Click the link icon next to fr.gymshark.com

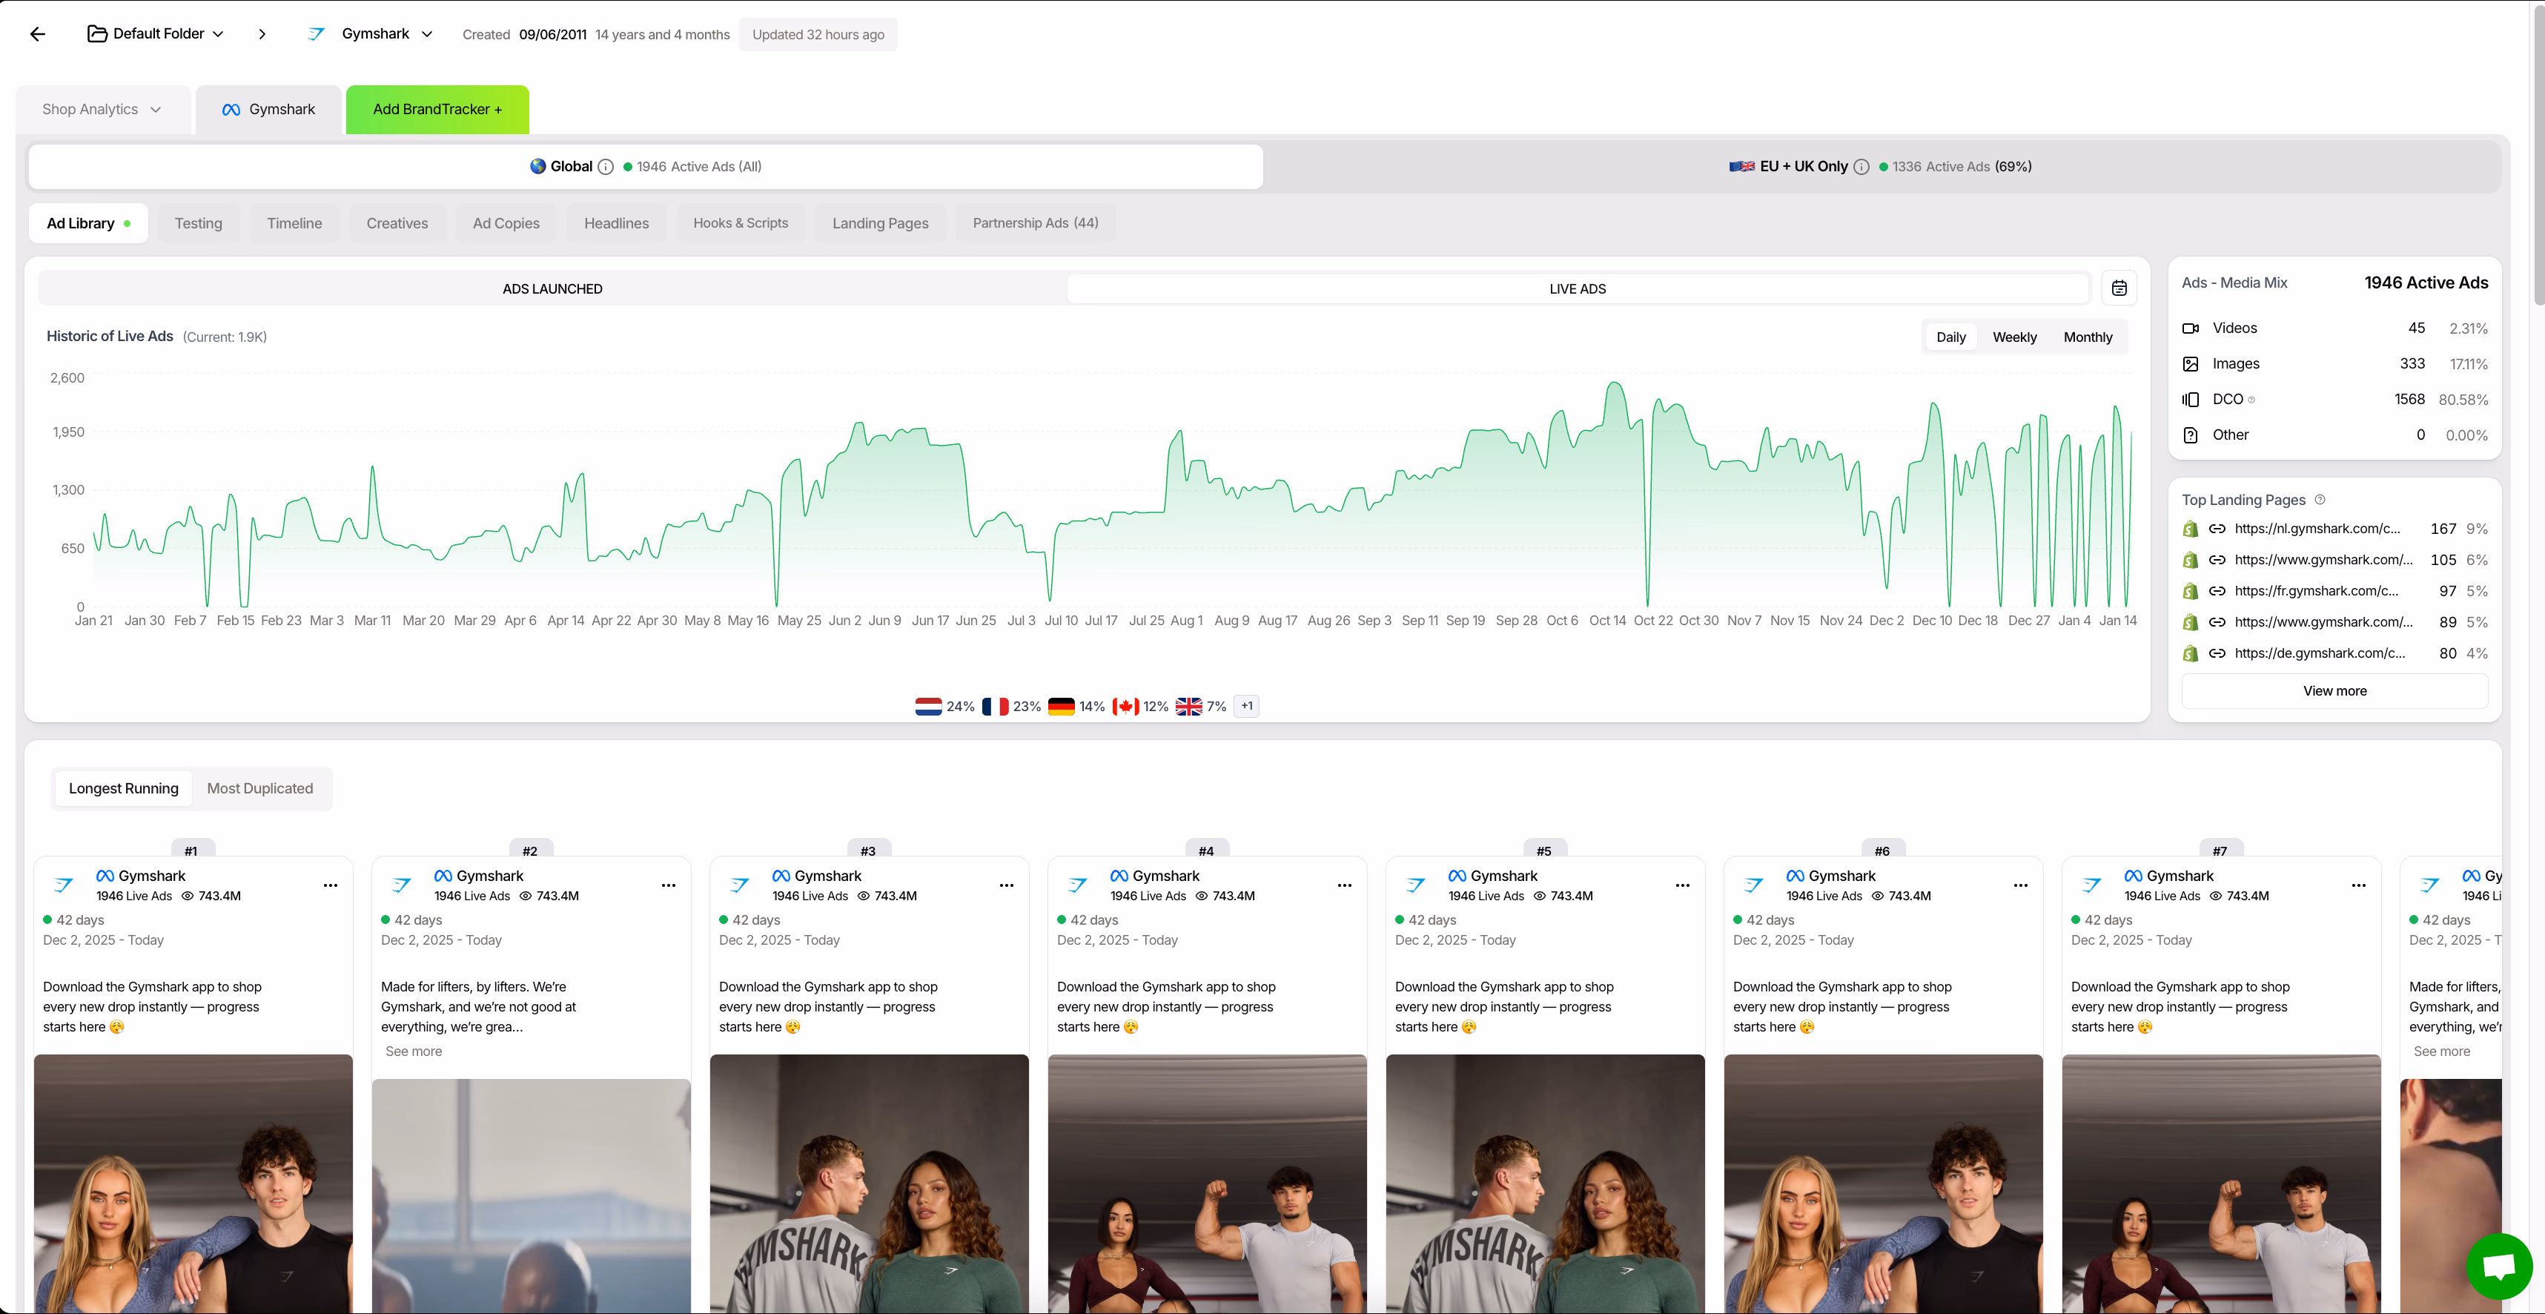coord(2217,591)
